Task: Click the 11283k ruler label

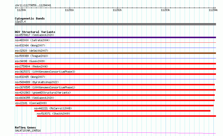Action: tap(165, 10)
